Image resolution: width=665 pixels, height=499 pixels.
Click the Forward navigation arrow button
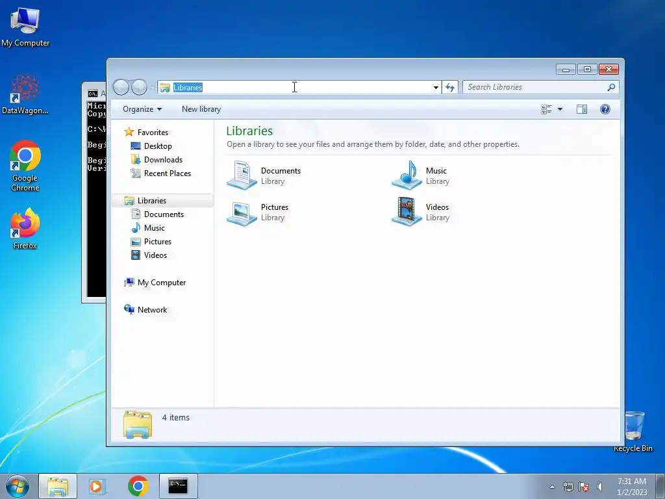[x=139, y=88]
